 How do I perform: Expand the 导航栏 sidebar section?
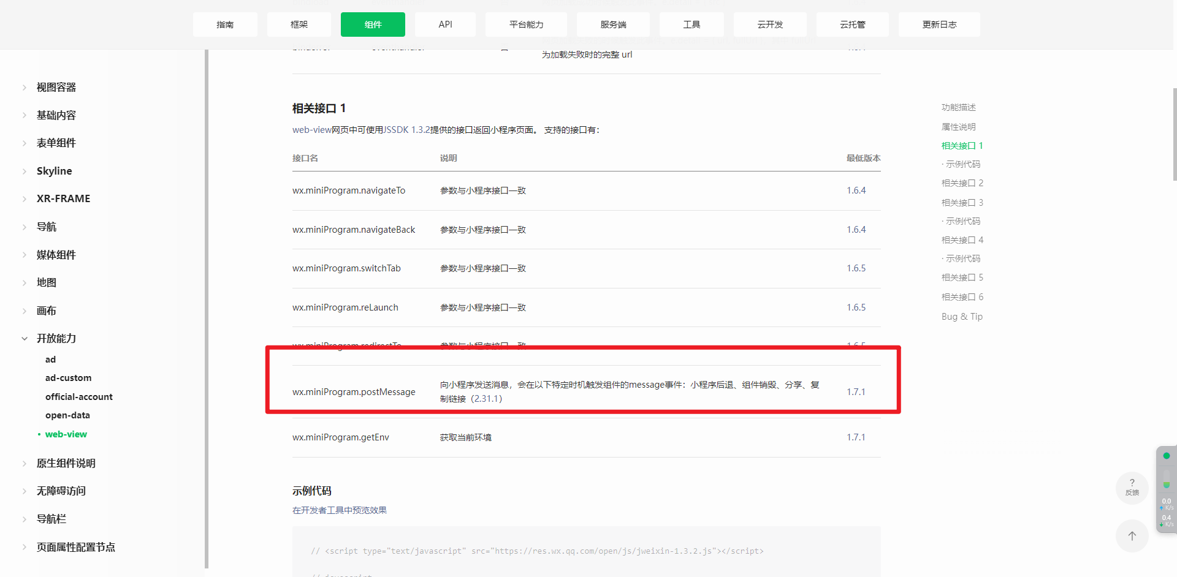click(x=51, y=519)
